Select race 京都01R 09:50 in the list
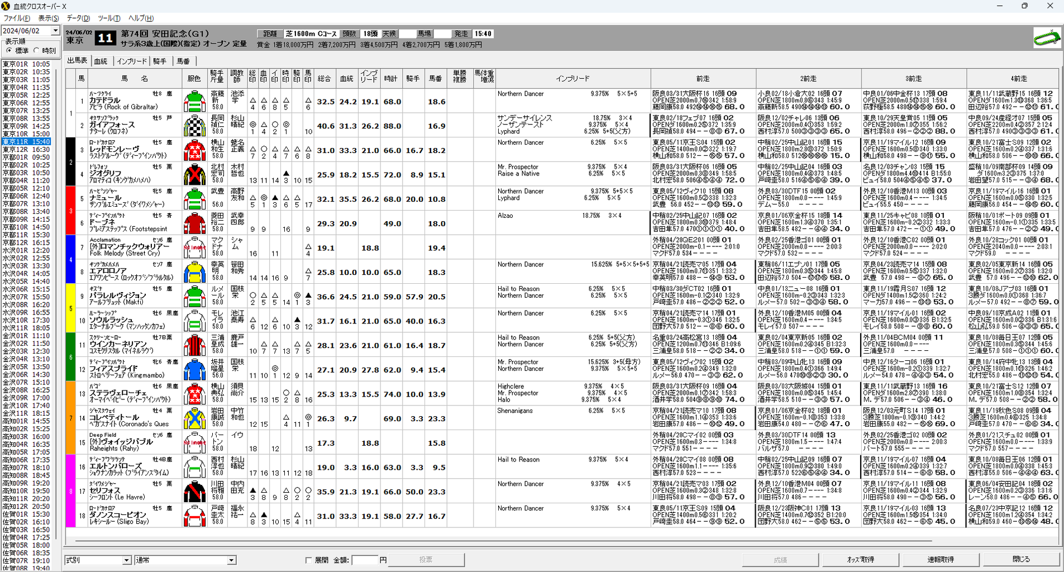The width and height of the screenshot is (1064, 572). click(x=26, y=158)
